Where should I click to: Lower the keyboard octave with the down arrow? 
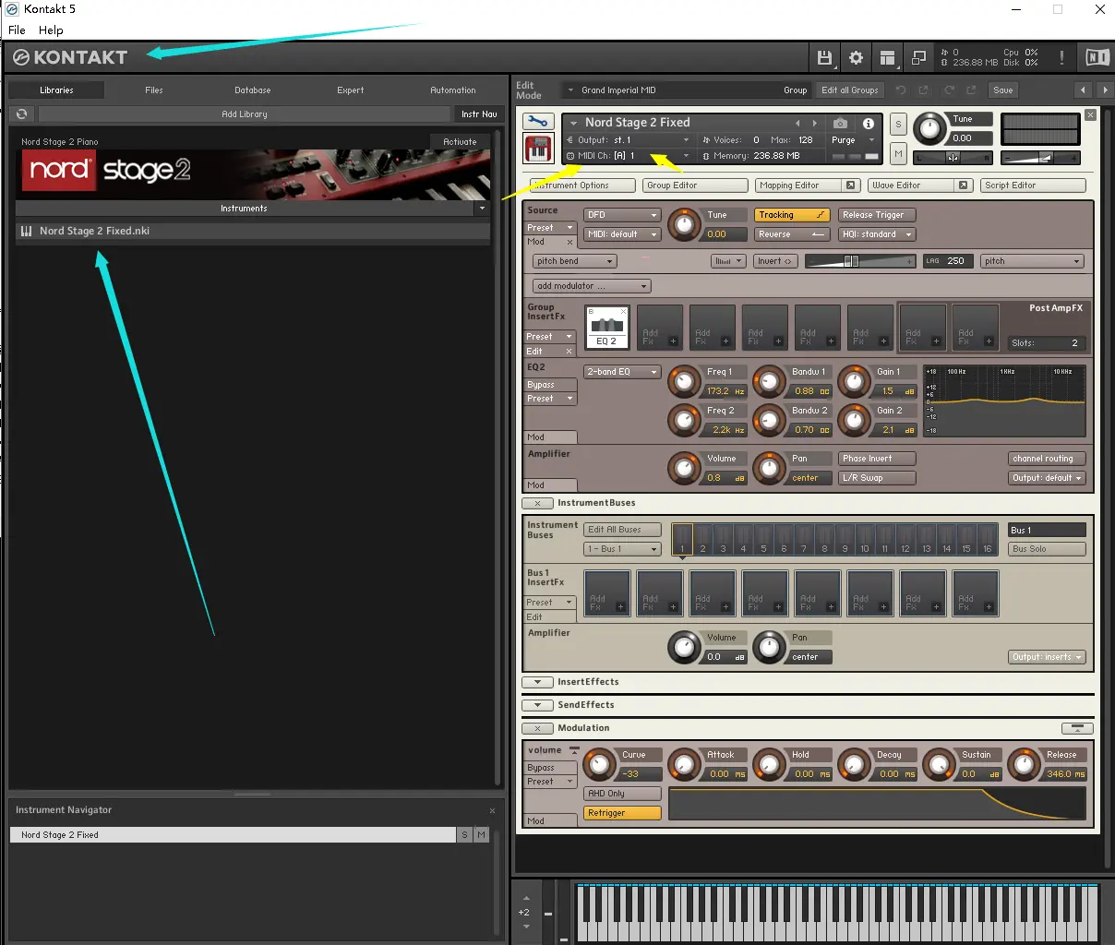point(526,927)
